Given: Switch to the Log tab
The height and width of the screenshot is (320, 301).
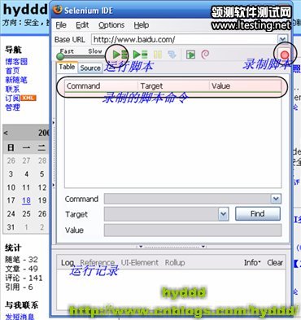Looking at the screenshot, I should coord(68,263).
